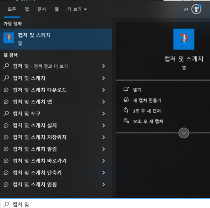Viewport: 210px width, 208px height.
Task: Click search icon beside 캡처 및 스케치 web suggestion
Action: pyautogui.click(x=6, y=78)
